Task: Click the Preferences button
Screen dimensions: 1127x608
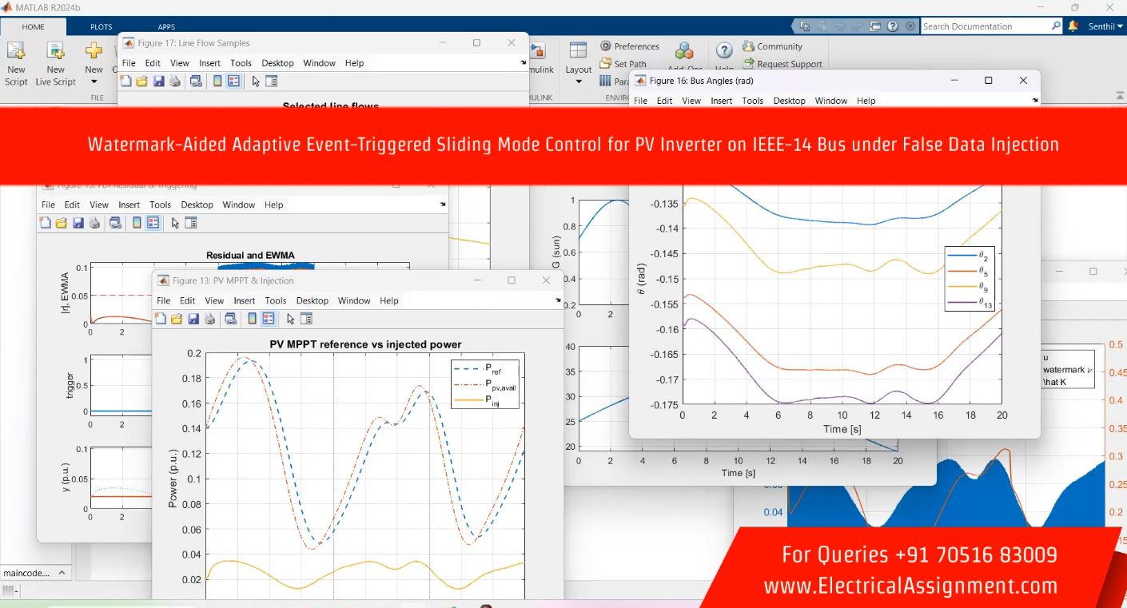Action: pos(630,46)
